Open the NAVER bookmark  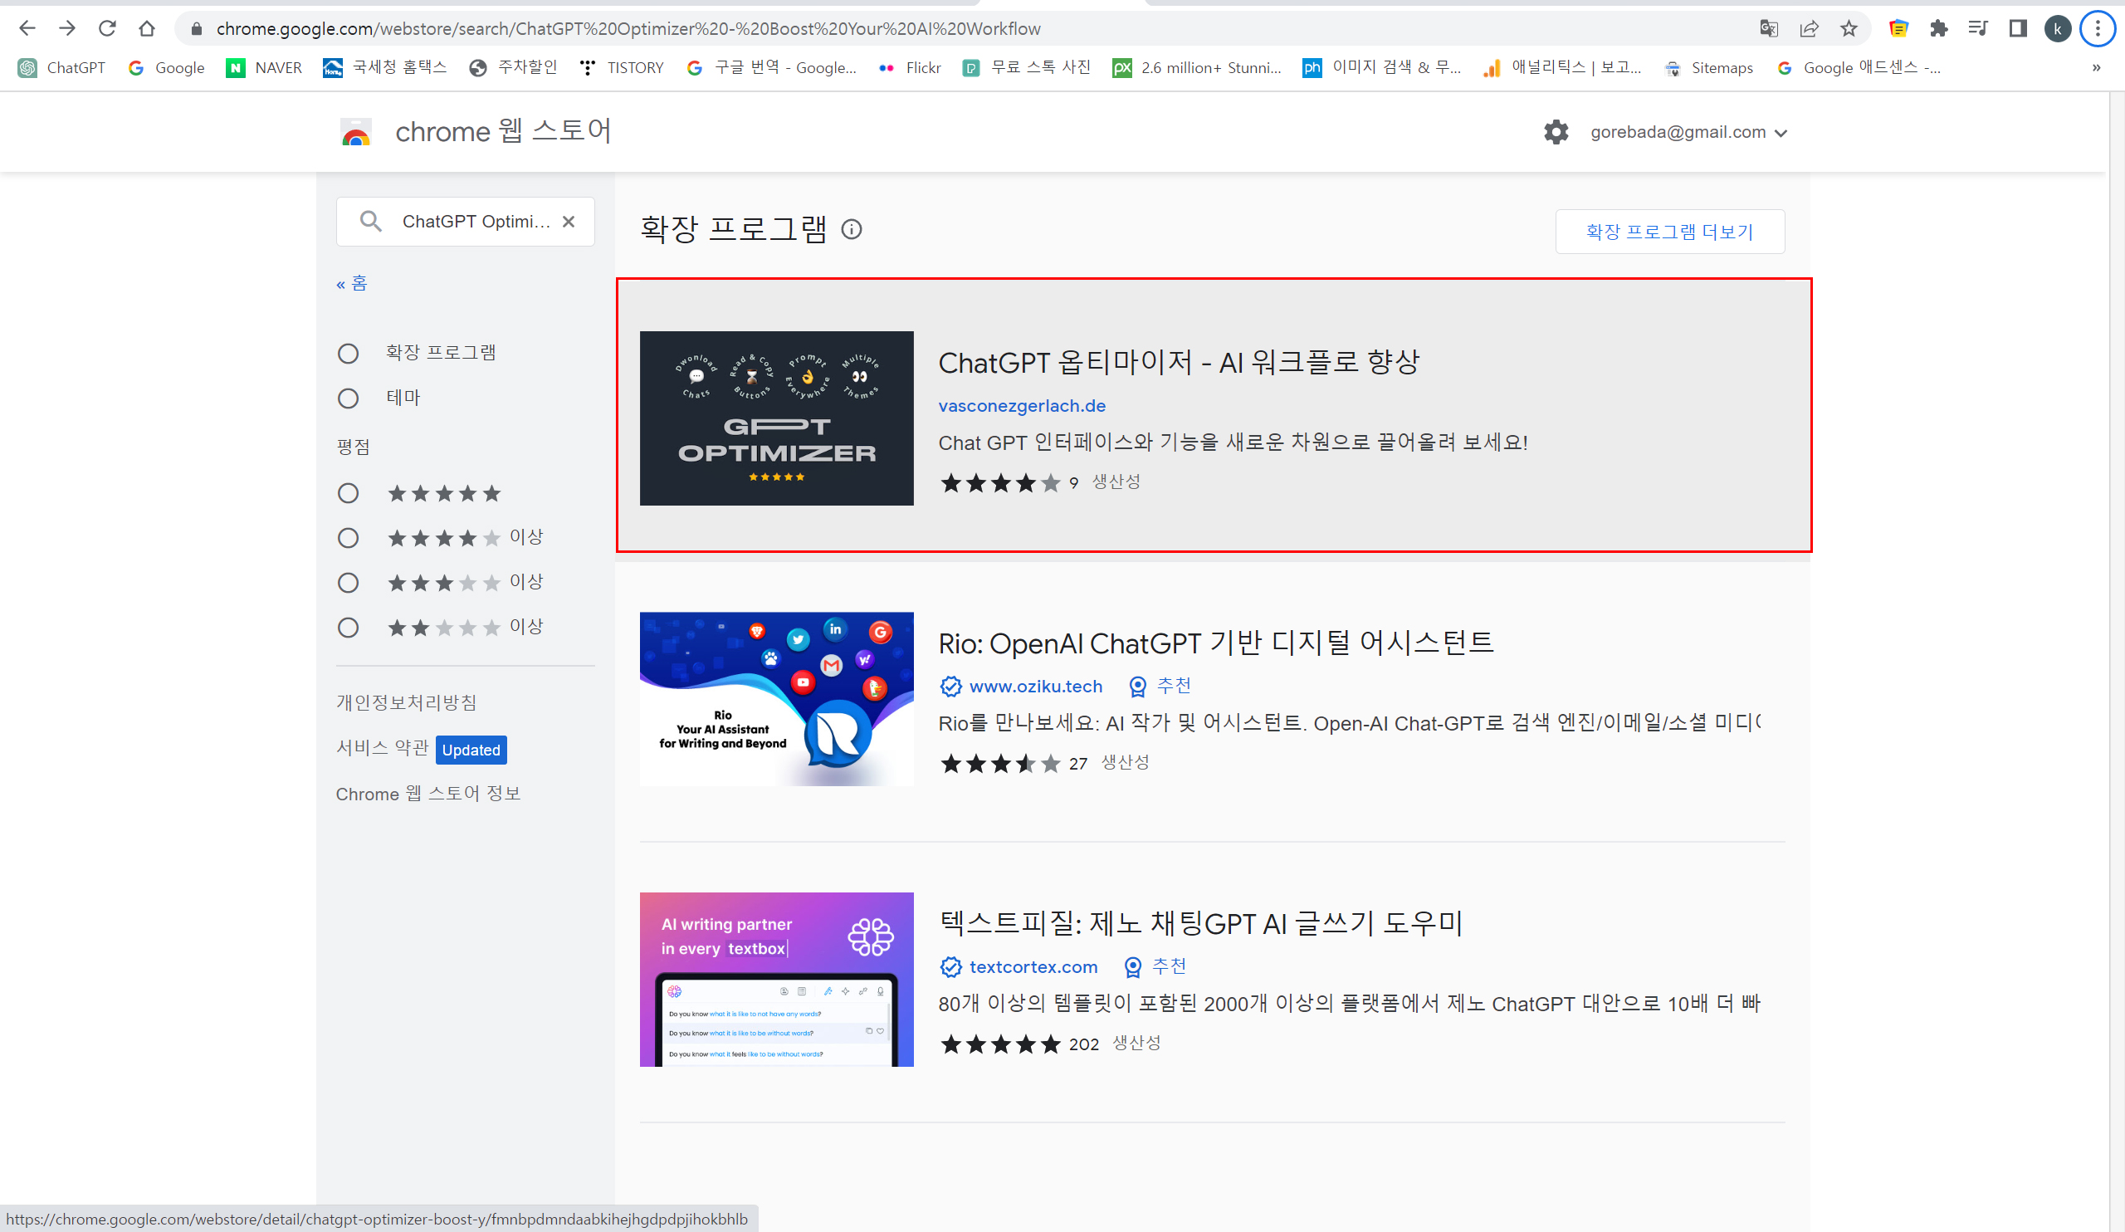point(264,67)
